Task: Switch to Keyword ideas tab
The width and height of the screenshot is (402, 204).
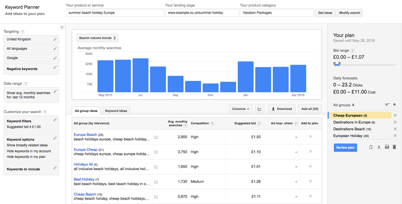Action: 116,111
